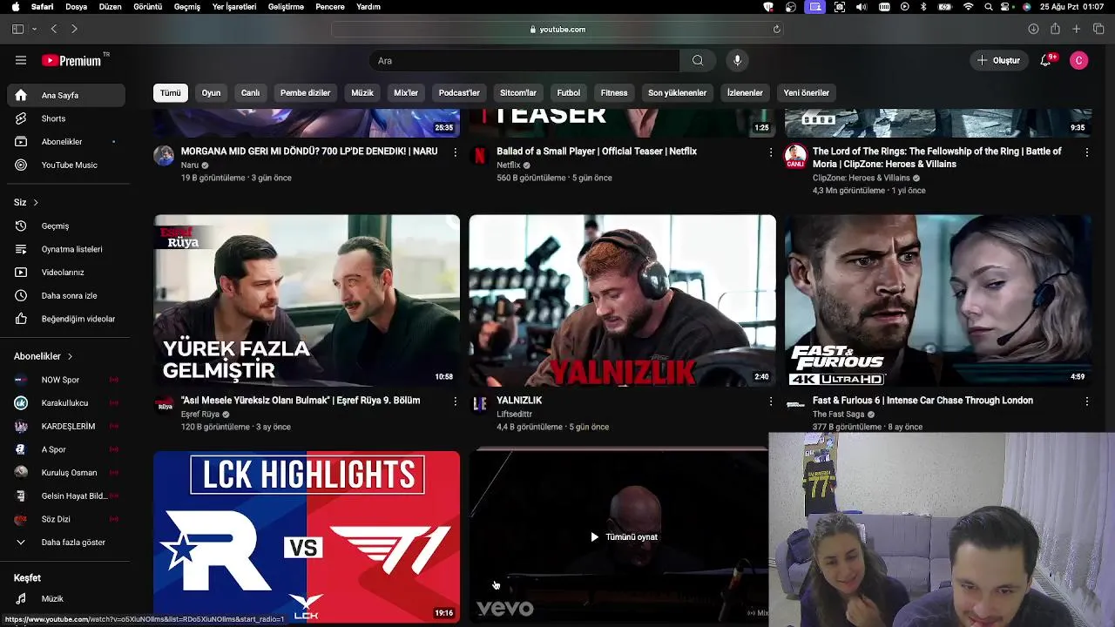This screenshot has height=627, width=1115.
Task: Open Söz Dizi subscription channel
Action: 66,519
